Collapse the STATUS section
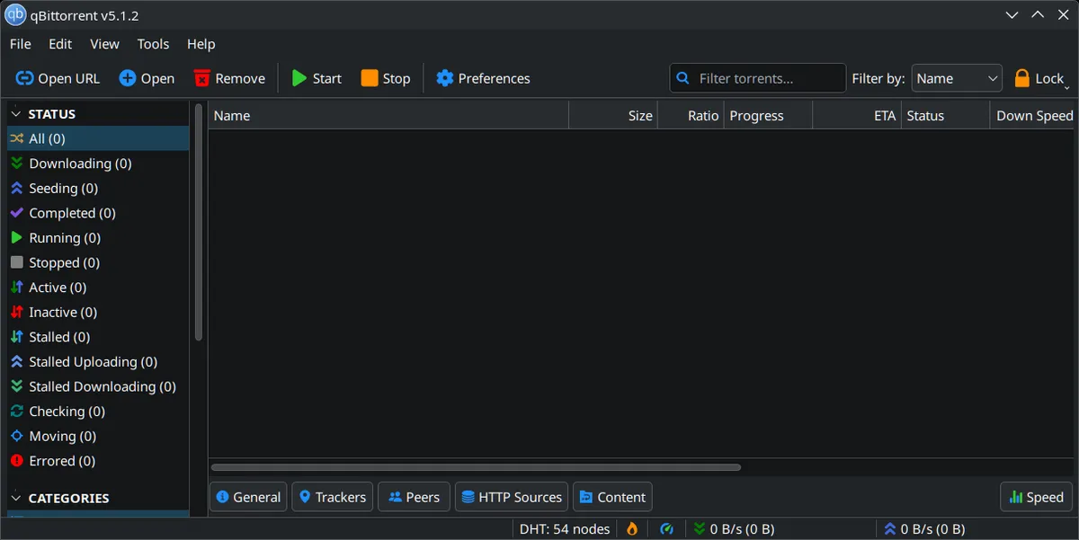Screen dimensions: 1079x540 click(15, 114)
